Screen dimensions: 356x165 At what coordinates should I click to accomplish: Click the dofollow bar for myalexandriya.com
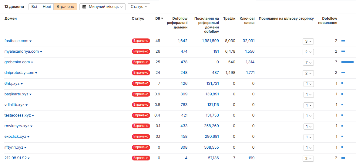click(343, 51)
